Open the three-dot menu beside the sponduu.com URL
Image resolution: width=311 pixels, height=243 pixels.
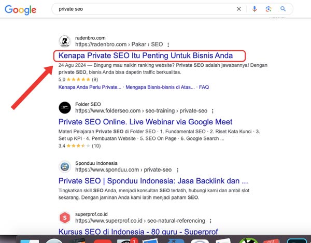coord(178,170)
